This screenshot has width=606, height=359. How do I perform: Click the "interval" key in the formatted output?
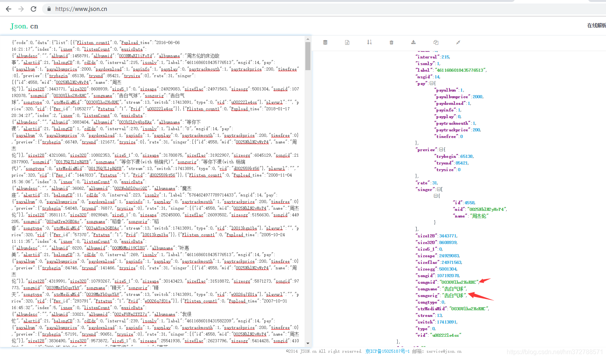[x=427, y=57]
